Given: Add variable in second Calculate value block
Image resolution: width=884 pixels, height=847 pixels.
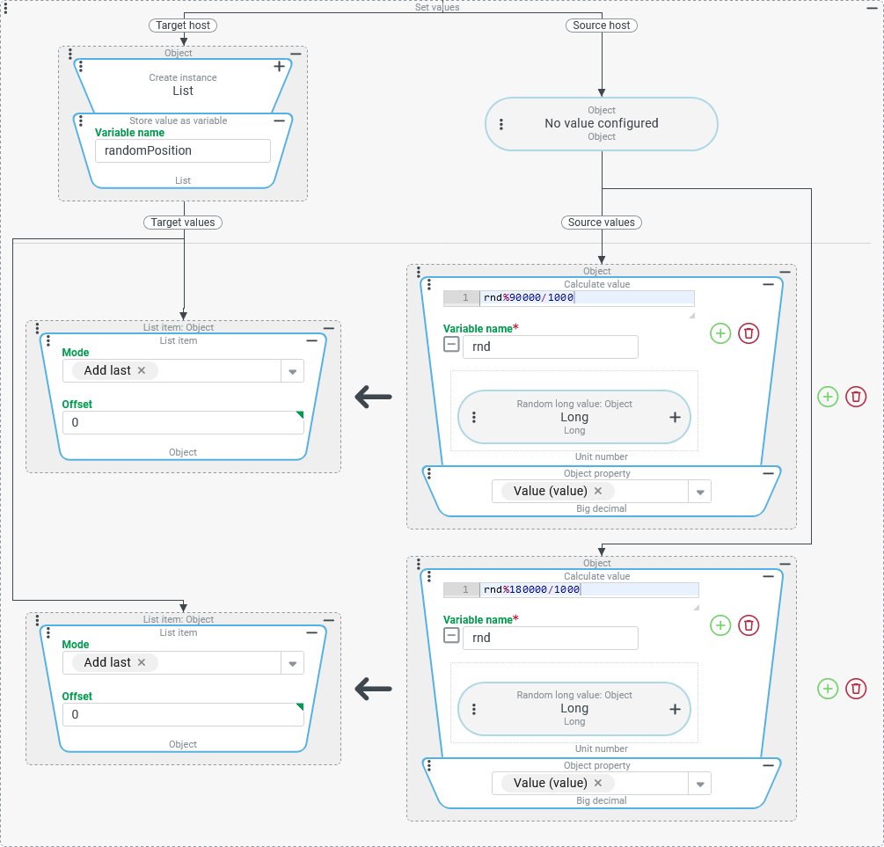Looking at the screenshot, I should click(720, 625).
